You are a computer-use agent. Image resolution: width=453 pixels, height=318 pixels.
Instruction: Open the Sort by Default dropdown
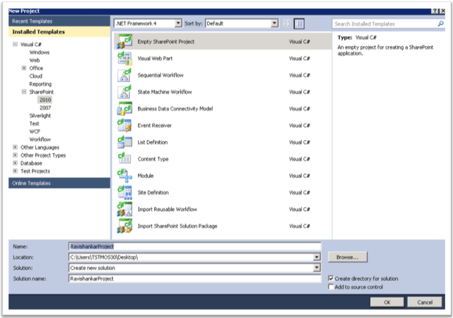click(242, 23)
